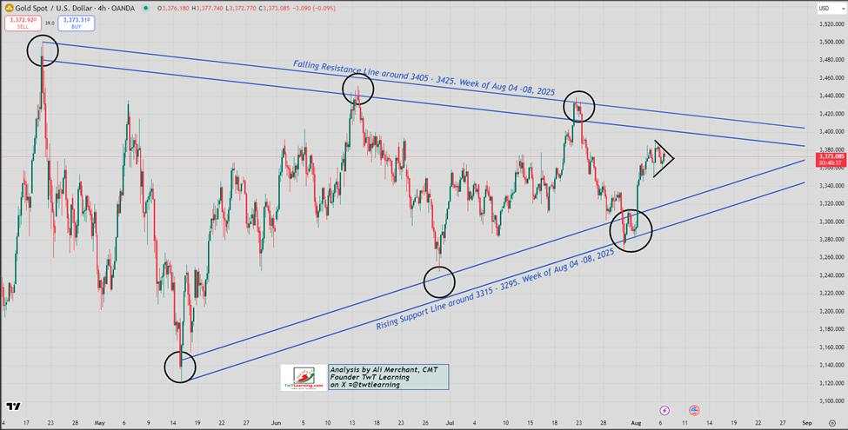Select the Rising Support Line text annotation
This screenshot has width=848, height=430.
pyautogui.click(x=496, y=289)
